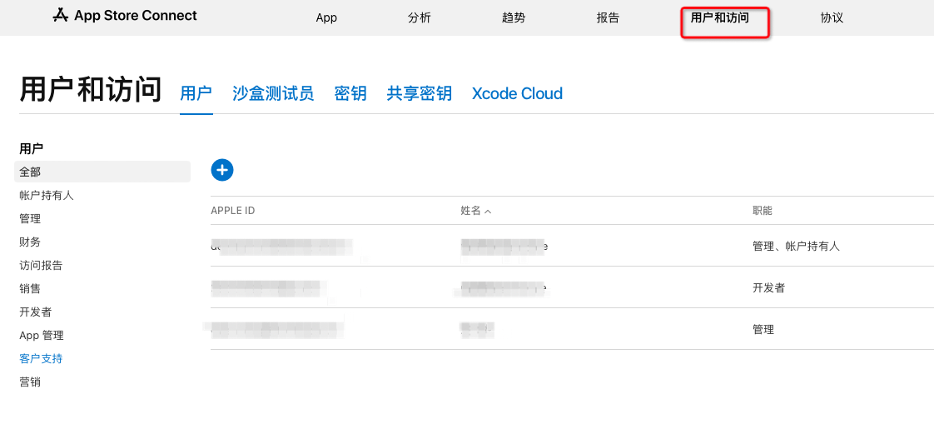The height and width of the screenshot is (434, 934).
Task: Filter by App 管理 in the sidebar
Action: tap(41, 335)
